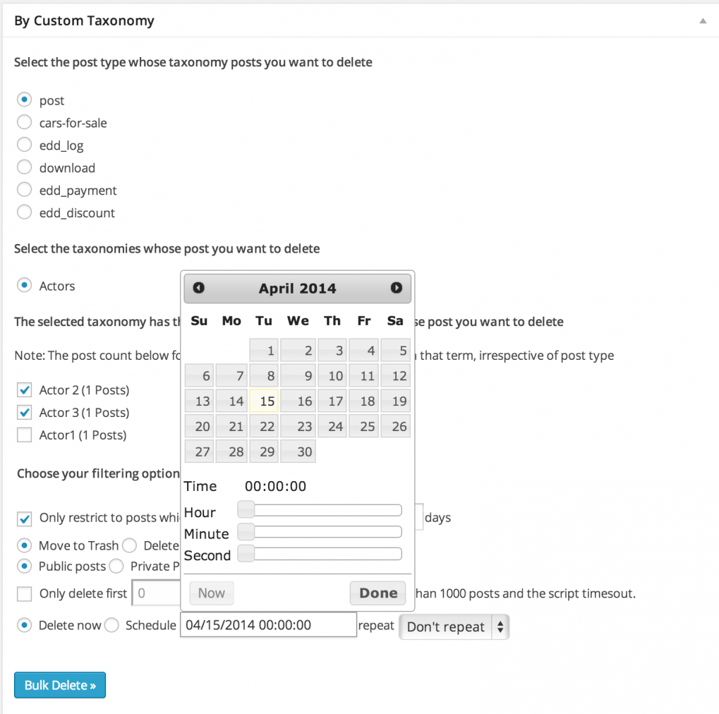
Task: Click the Hour slider handle
Action: (x=246, y=509)
